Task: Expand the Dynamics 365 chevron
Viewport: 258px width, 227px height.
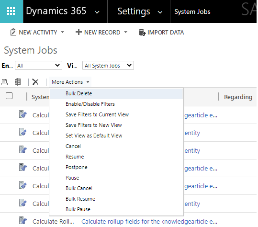Action: pyautogui.click(x=97, y=12)
